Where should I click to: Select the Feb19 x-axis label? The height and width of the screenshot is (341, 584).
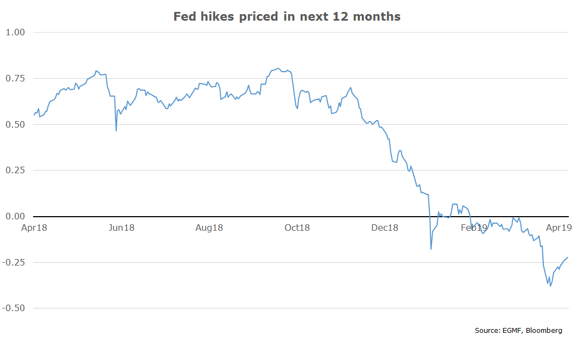click(474, 228)
